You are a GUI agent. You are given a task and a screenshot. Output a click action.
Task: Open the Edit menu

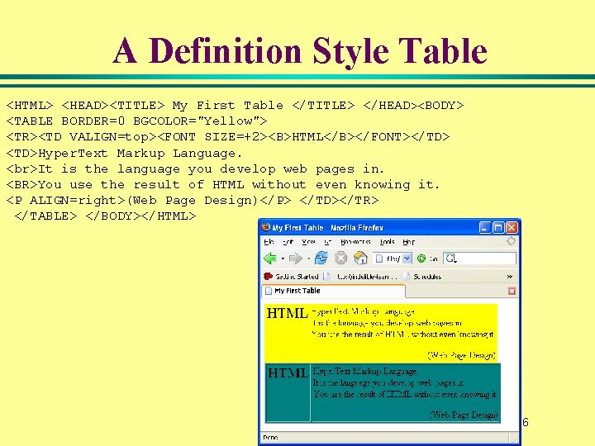(288, 241)
